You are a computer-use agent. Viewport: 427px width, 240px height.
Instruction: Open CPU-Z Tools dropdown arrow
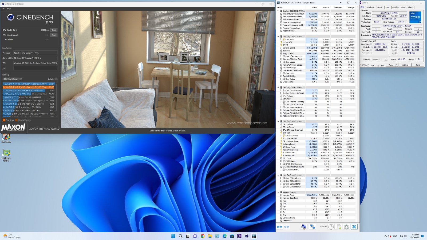tap(397, 65)
